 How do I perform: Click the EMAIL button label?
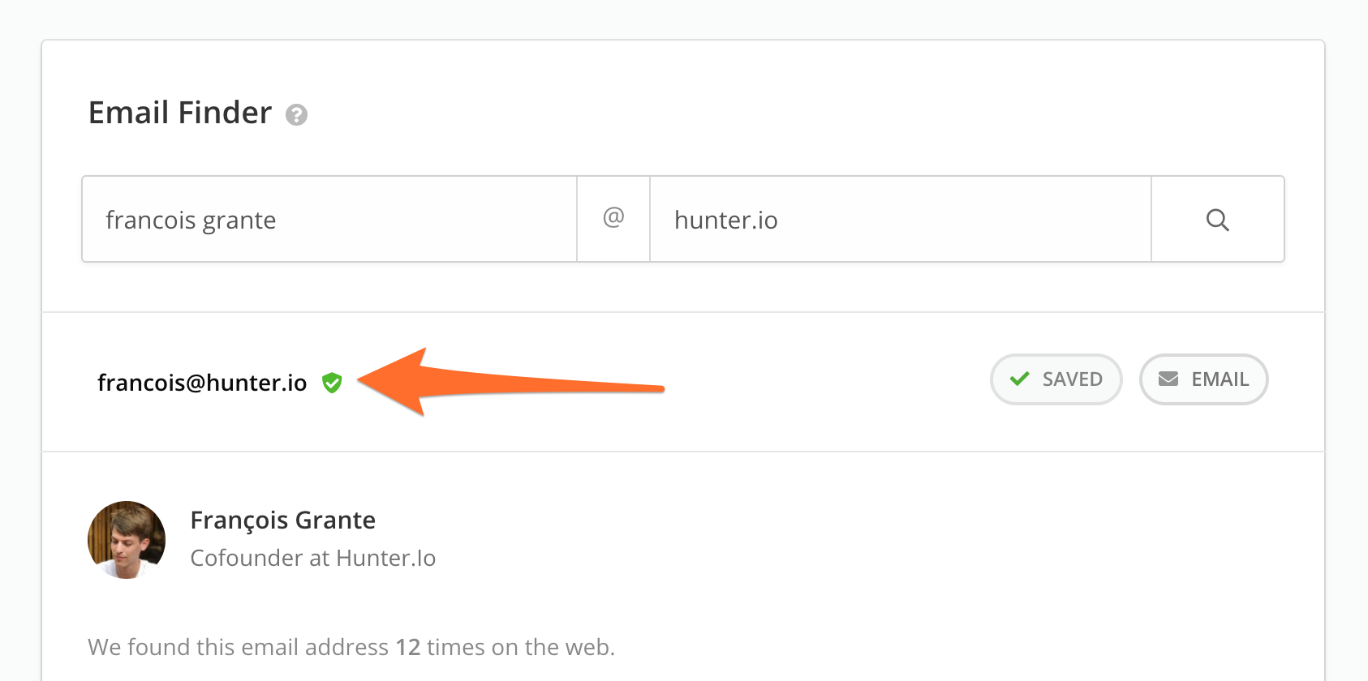1220,379
